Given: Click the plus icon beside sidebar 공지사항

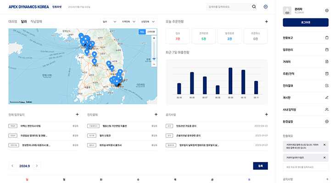Looking at the screenshot, I should [x=327, y=179].
